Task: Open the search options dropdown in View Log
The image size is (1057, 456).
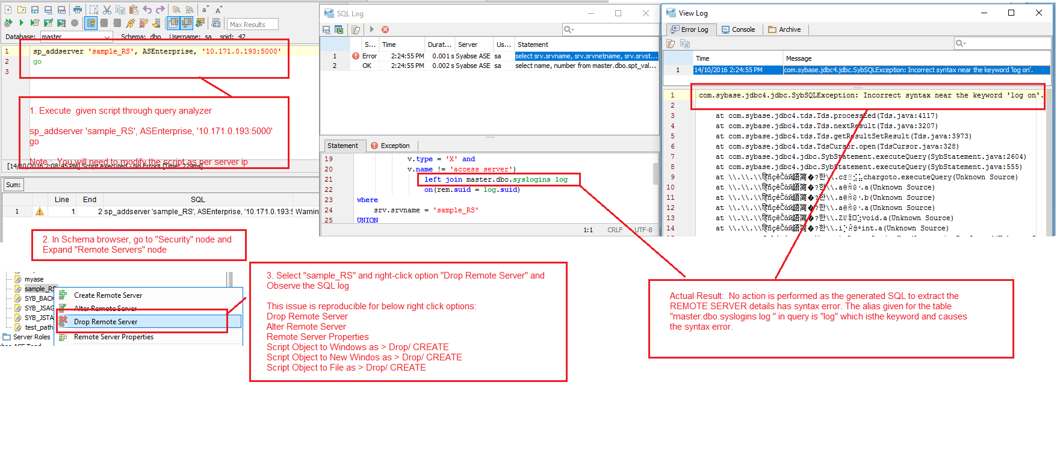Action: [x=961, y=43]
